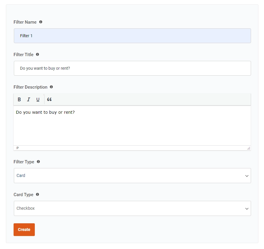Open the Card Type dropdown showing Checkbox

(x=132, y=208)
